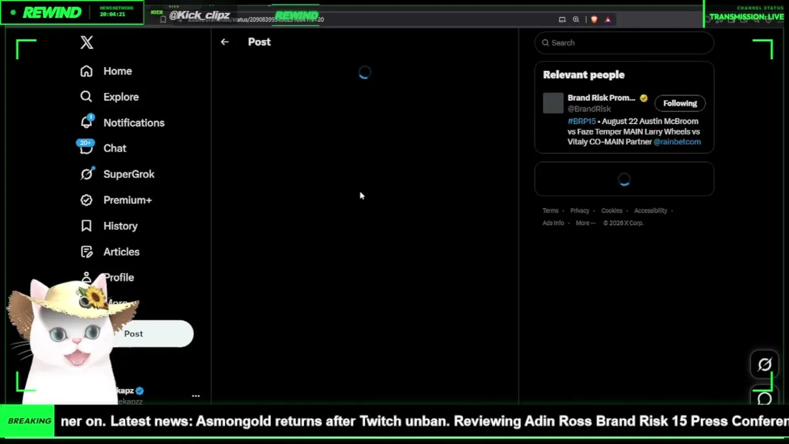Open Chat in the sidebar

[115, 148]
